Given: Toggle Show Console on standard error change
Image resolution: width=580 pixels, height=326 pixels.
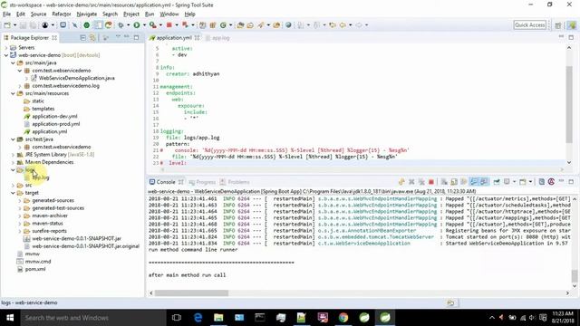Looking at the screenshot, I should pos(484,182).
